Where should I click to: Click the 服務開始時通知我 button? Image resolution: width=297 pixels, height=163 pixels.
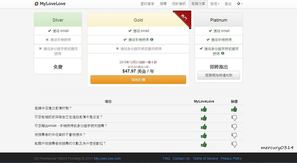219,75
